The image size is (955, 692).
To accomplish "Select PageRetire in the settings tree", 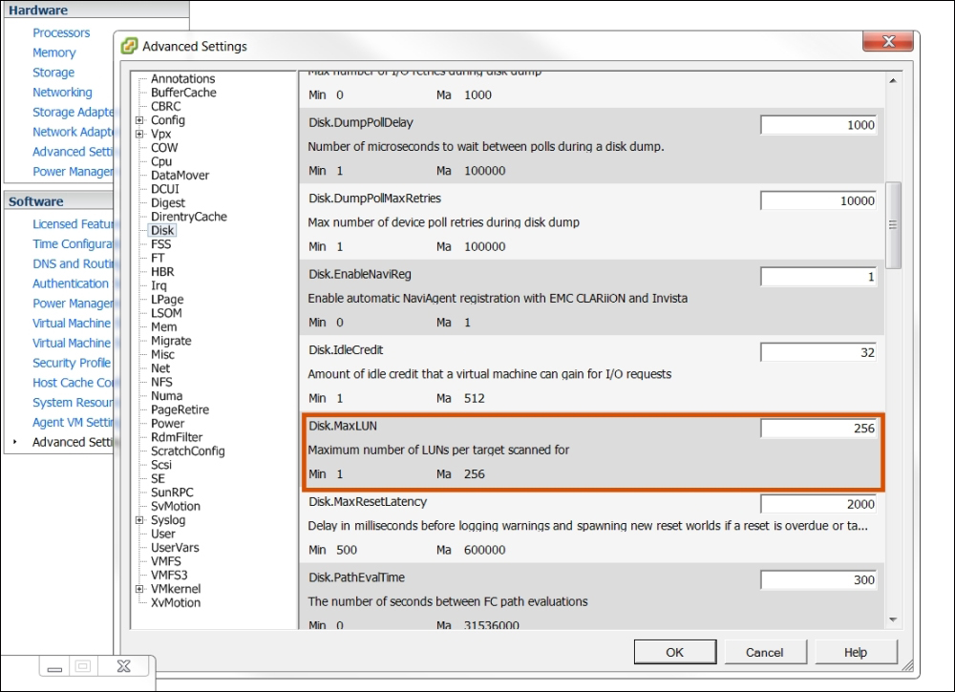I will 180,410.
